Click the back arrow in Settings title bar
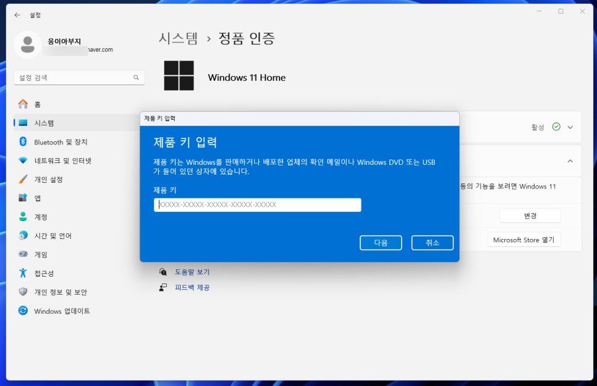Screen dimensions: 597x386 click(17, 15)
